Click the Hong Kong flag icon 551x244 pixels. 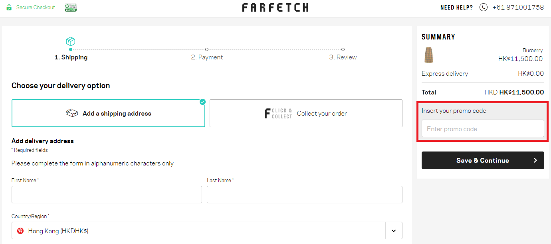[x=20, y=230]
